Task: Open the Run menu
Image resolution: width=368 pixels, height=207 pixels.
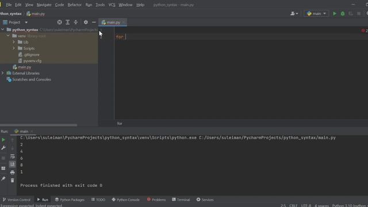Action: pos(89,5)
